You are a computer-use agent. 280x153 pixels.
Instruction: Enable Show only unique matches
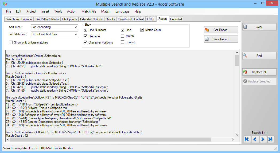pyautogui.click(x=11, y=42)
